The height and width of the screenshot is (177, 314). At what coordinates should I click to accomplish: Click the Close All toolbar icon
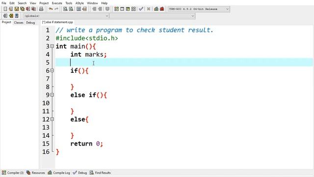[33, 9]
